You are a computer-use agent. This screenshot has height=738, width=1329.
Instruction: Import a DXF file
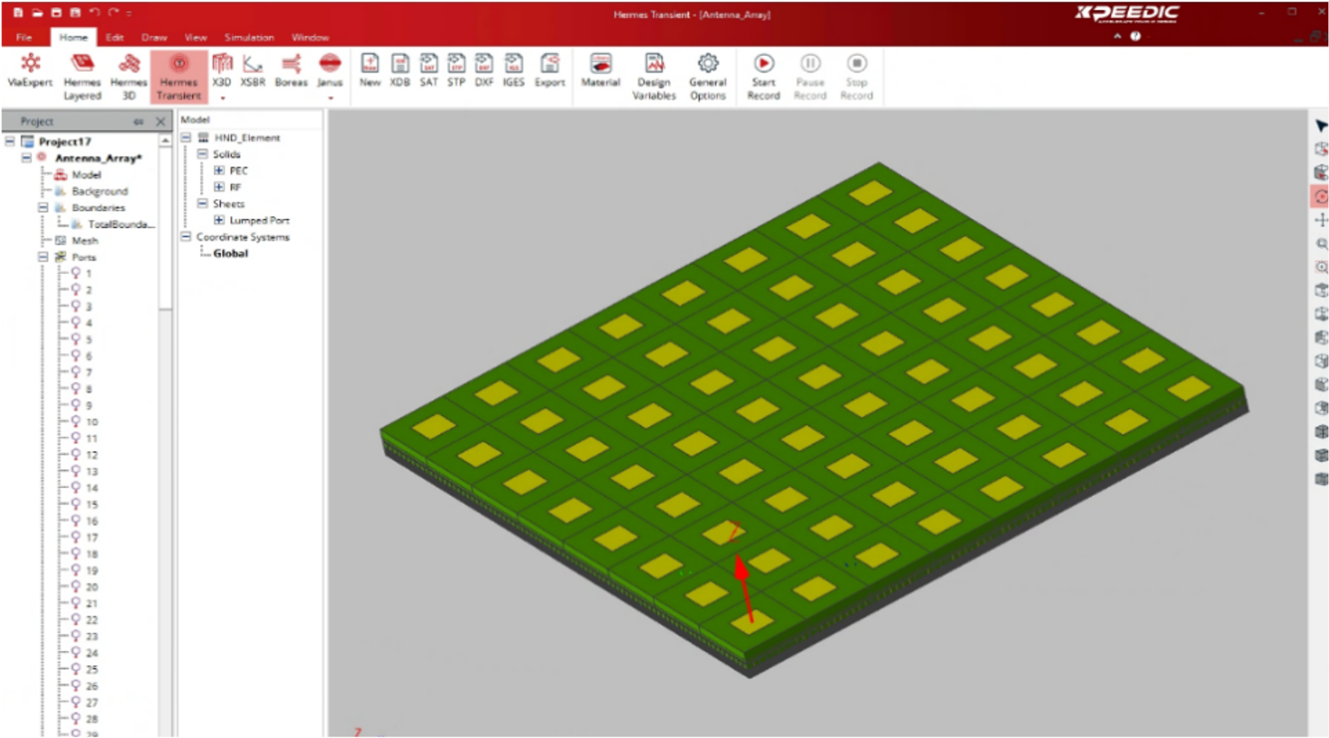coord(484,71)
